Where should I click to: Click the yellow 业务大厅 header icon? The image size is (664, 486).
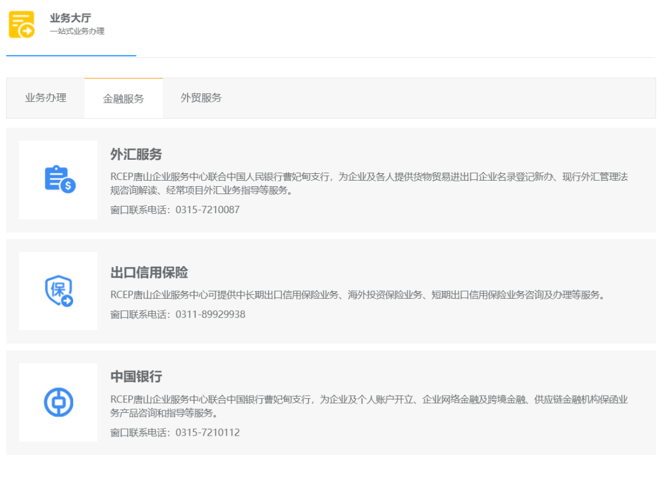click(21, 25)
